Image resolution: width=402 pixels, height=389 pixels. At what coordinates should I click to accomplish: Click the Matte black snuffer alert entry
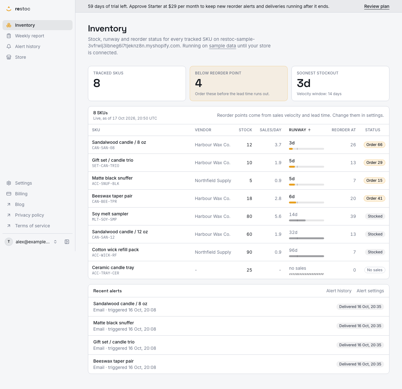tap(239, 326)
